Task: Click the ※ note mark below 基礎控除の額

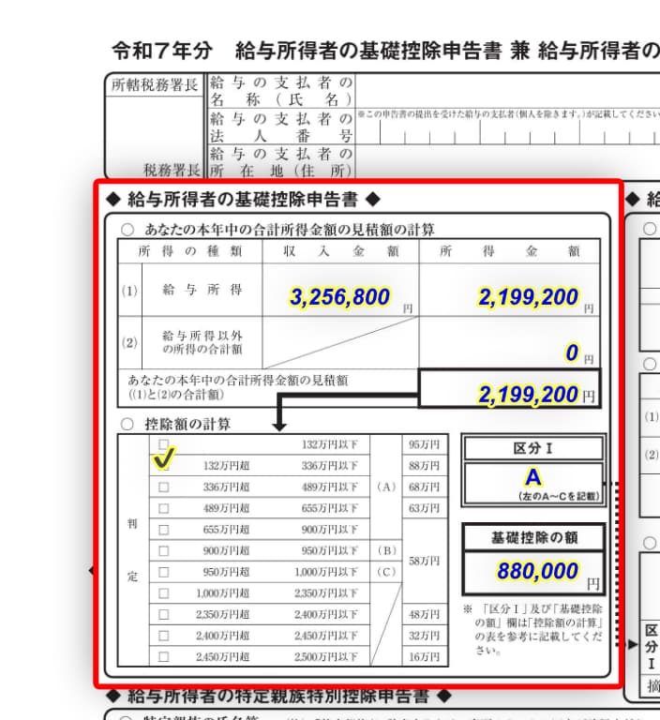Action: pos(468,610)
